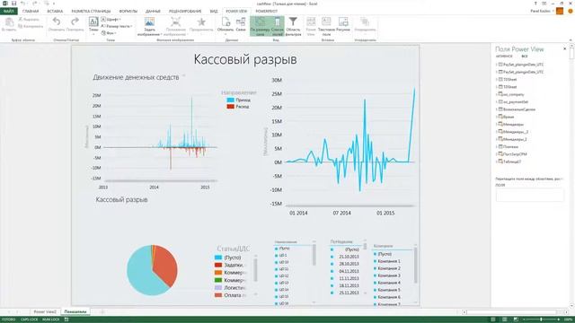Click the Power View insert icon
This screenshot has height=323, width=575.
(x=311, y=22)
